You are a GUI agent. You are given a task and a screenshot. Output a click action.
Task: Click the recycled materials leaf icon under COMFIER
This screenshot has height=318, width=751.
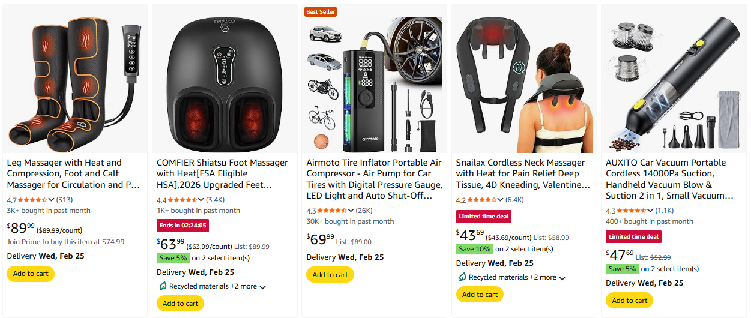point(162,286)
